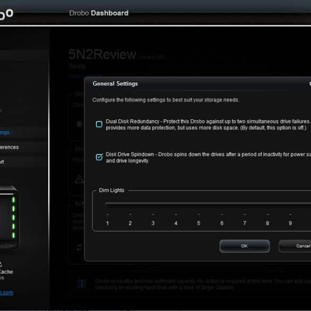Confirm settings with the OK button

click(x=245, y=246)
